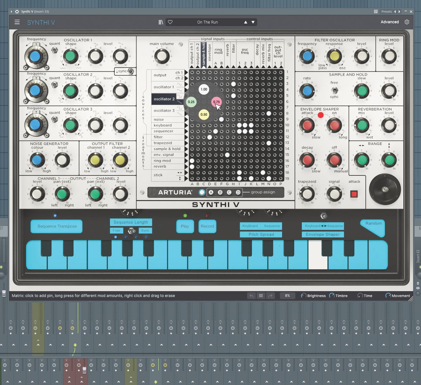Open the Synthi V hamburger menu
The width and height of the screenshot is (421, 385).
17,22
